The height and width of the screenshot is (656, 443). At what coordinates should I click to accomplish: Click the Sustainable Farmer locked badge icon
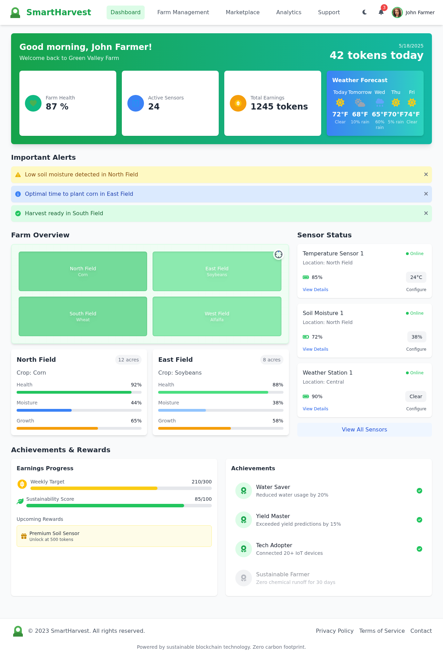[244, 578]
